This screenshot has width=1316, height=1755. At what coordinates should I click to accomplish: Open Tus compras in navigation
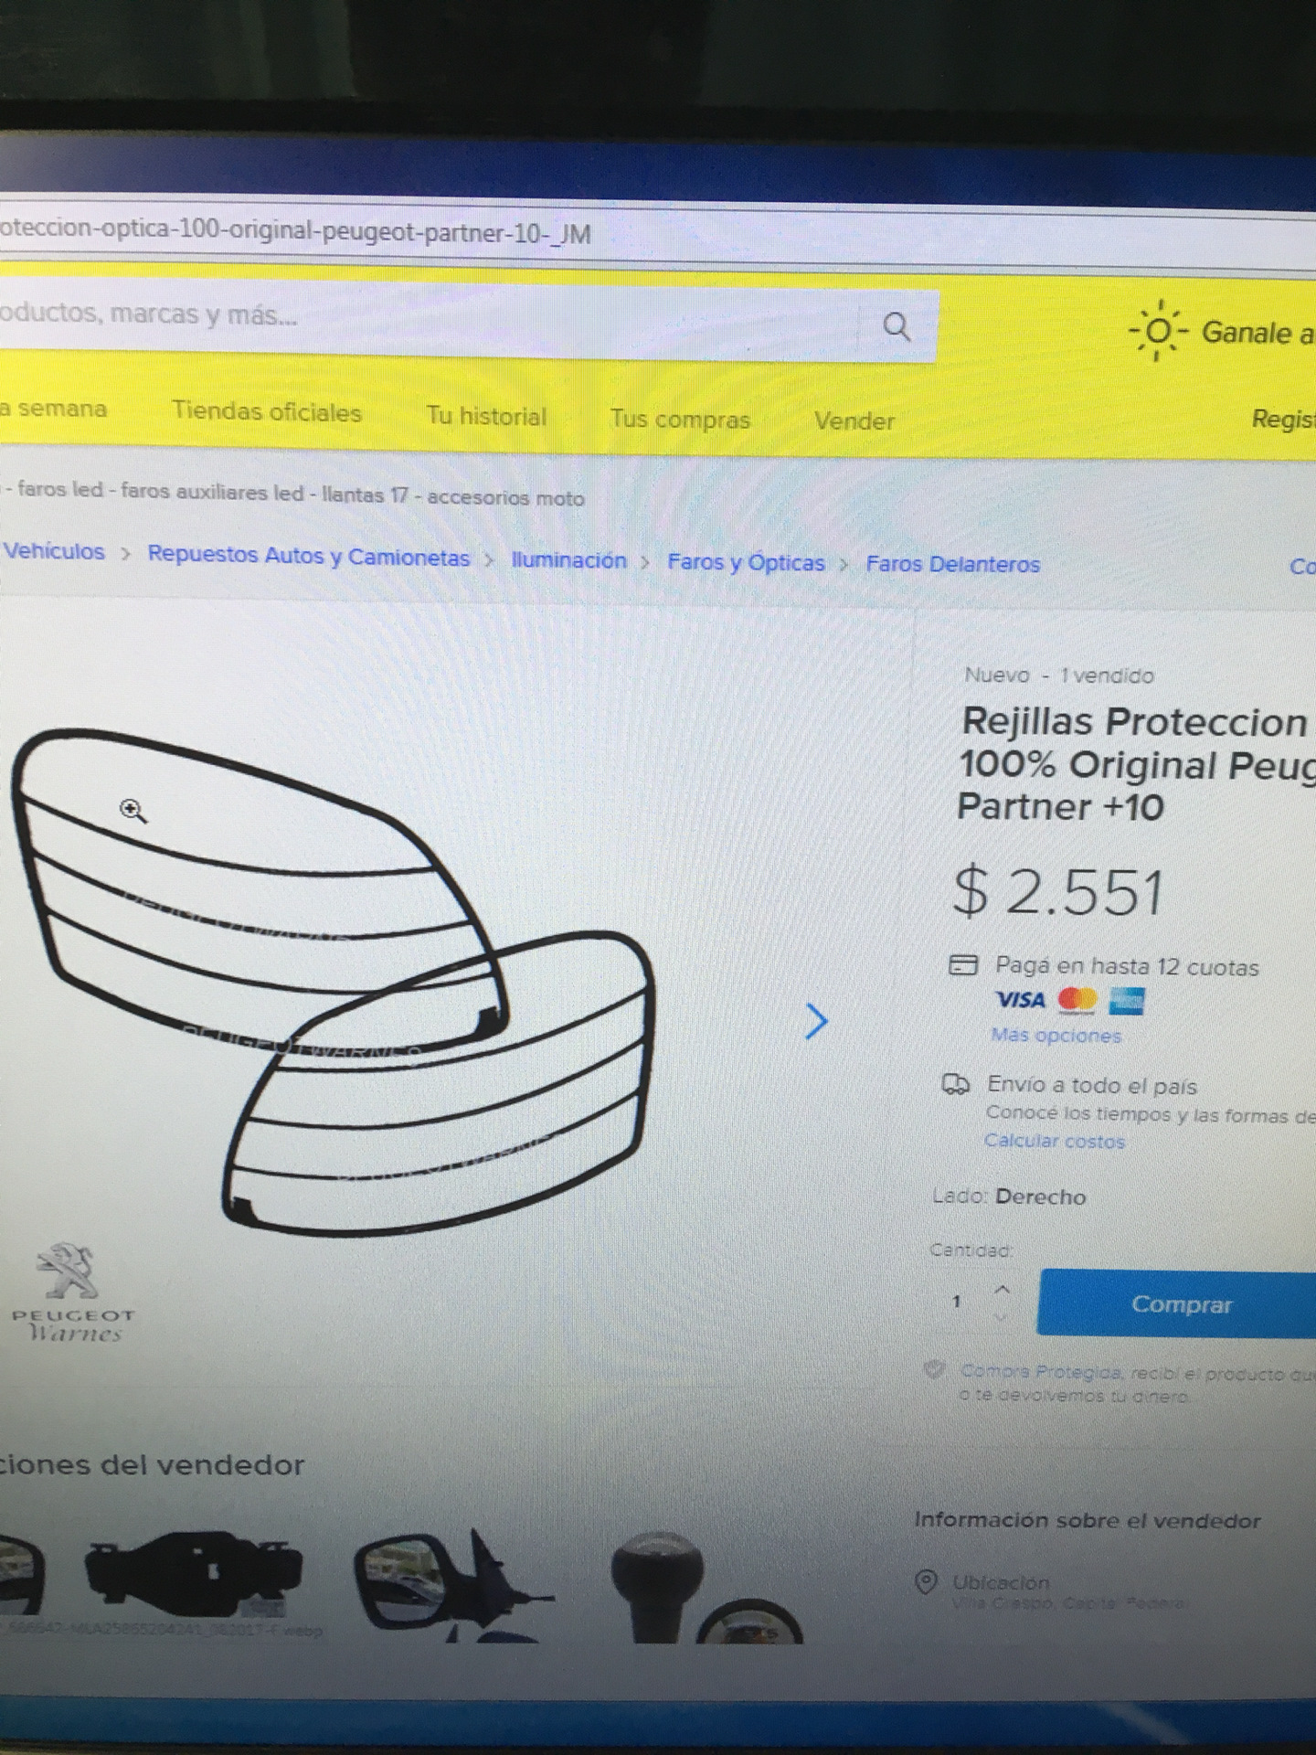(x=680, y=420)
